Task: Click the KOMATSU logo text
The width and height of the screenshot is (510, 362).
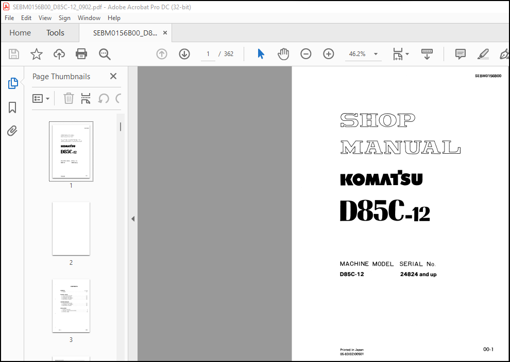Action: [381, 178]
